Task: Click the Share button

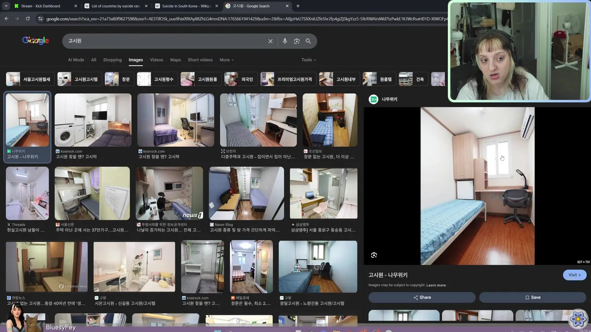Action: [x=422, y=297]
